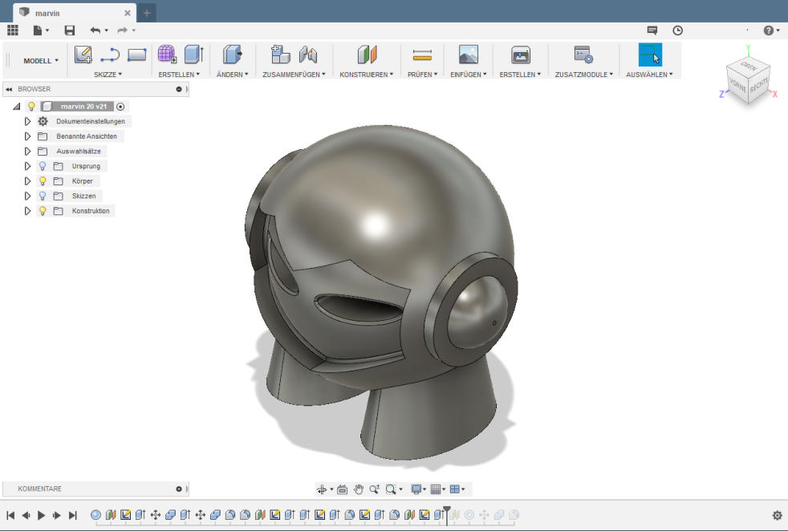Select the Pan hand tool

click(359, 489)
